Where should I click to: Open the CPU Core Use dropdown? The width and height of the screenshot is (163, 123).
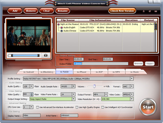point(32,107)
